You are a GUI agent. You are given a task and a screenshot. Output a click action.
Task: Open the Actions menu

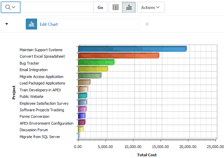pyautogui.click(x=150, y=7)
